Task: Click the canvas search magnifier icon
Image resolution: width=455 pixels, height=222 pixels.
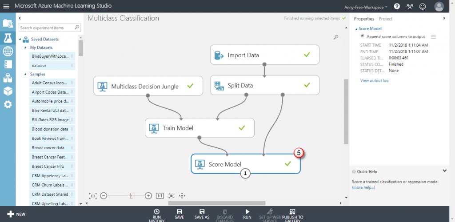Action: click(336, 37)
